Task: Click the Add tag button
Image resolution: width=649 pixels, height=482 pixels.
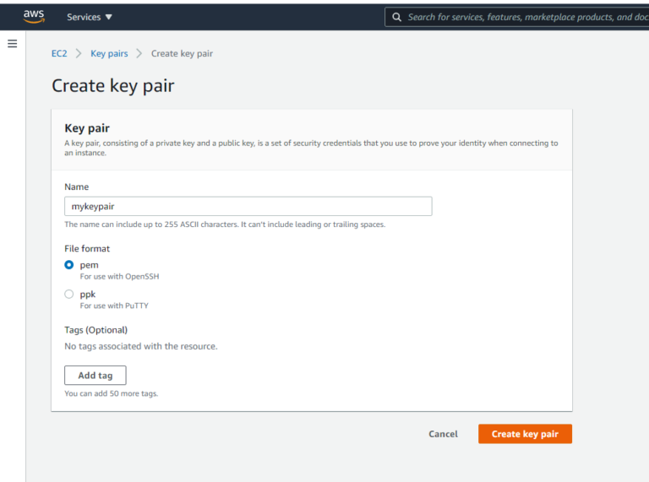Action: pos(95,376)
